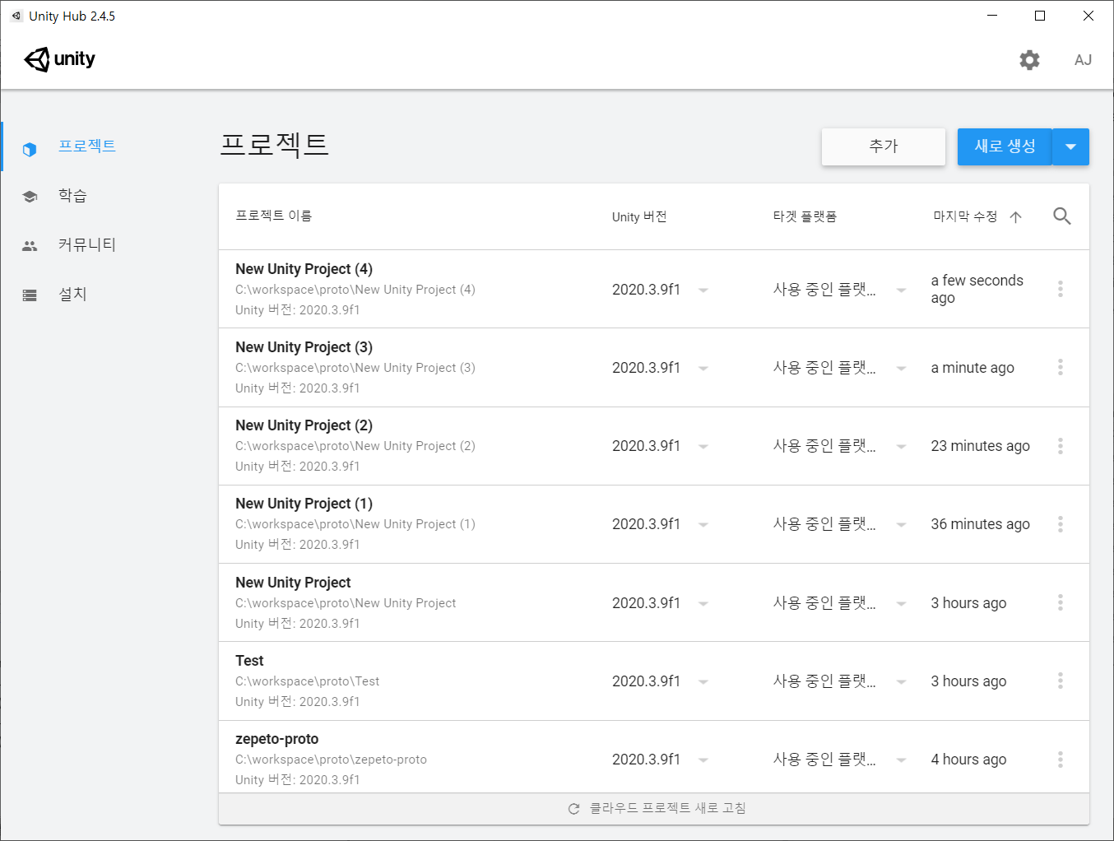The image size is (1114, 841).
Task: Open the AJ account menu
Action: tap(1083, 60)
